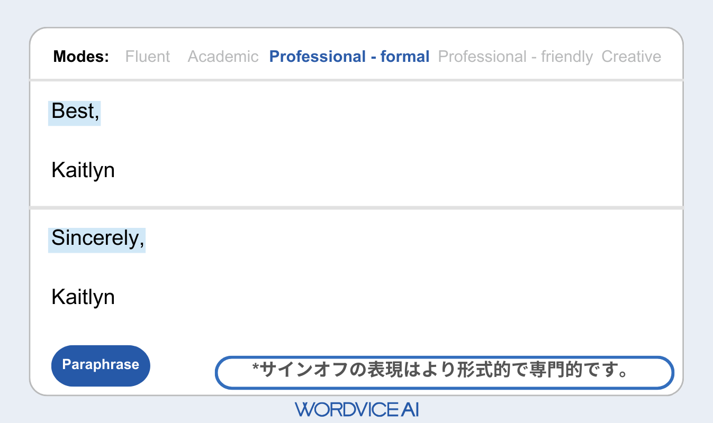
Task: Click the highlighted word "Best,"
Action: tap(75, 113)
